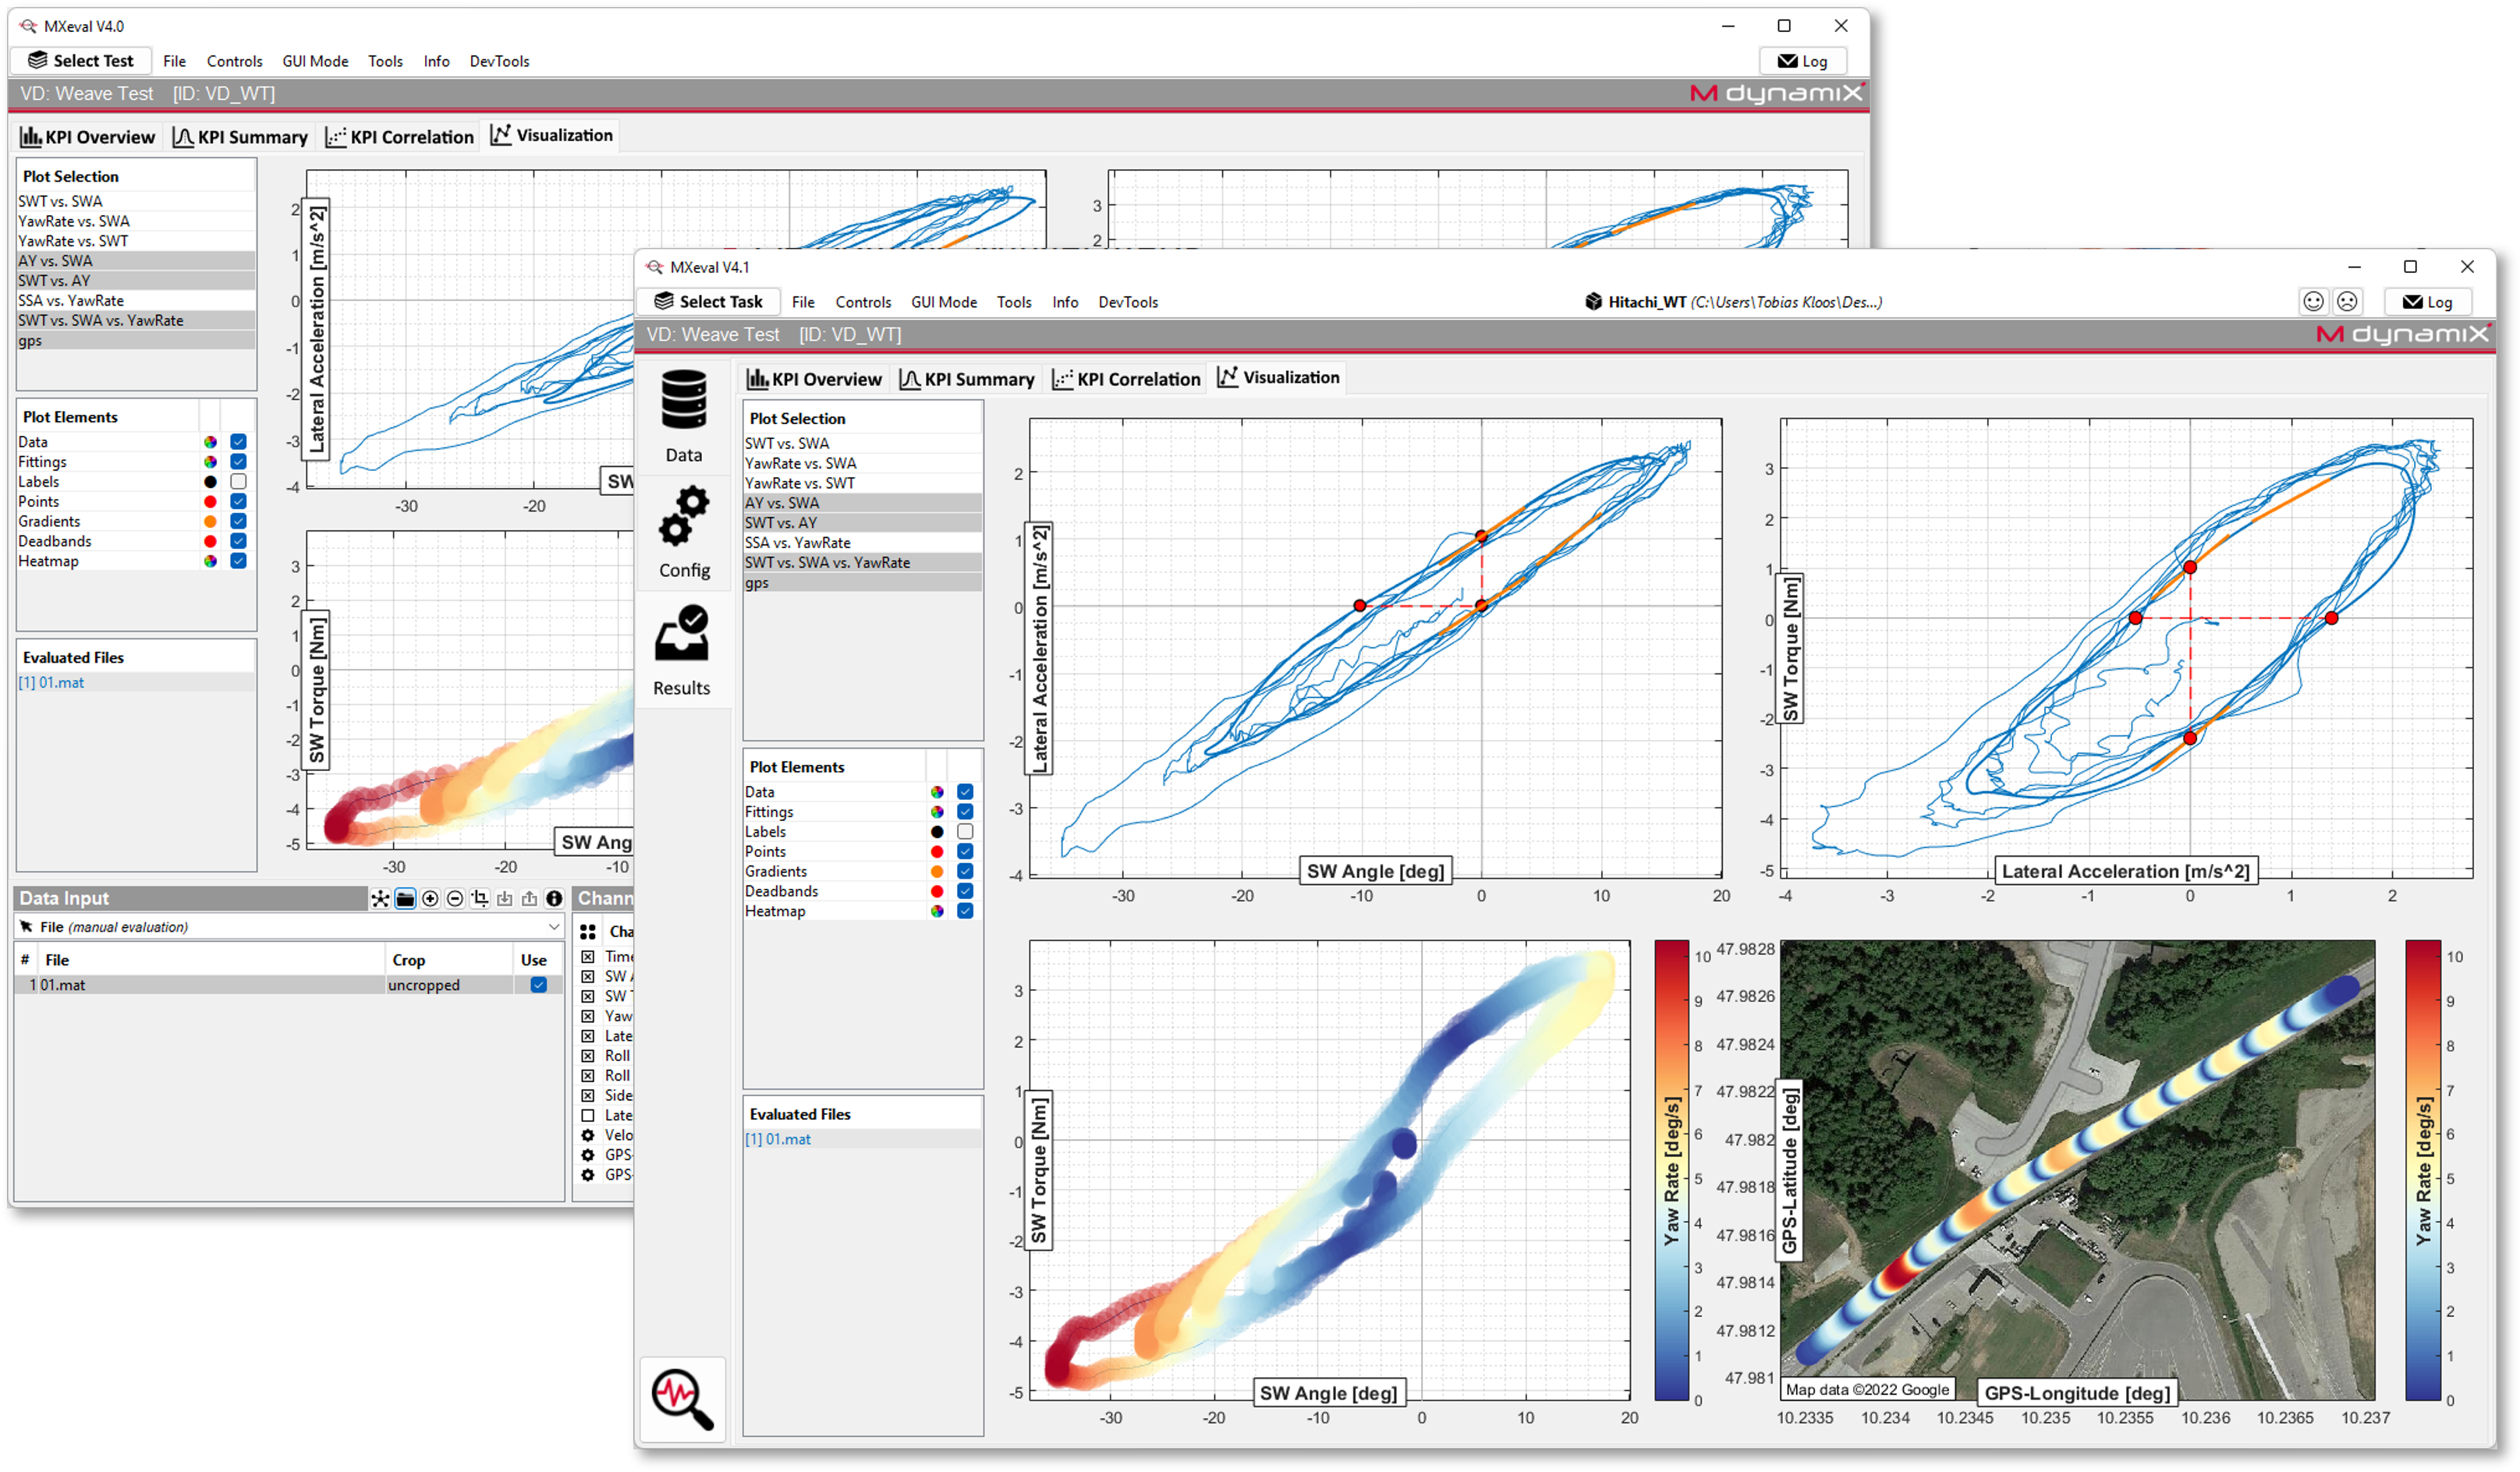The width and height of the screenshot is (2520, 1472).
Task: Open the Results inbox panel
Action: tap(684, 650)
